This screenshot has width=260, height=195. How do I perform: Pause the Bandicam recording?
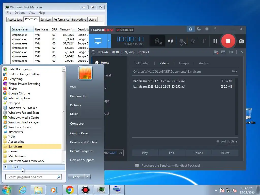[x=215, y=41]
